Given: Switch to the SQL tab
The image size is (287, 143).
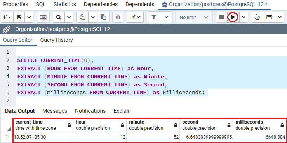Looking at the screenshot, I should point(41,4).
